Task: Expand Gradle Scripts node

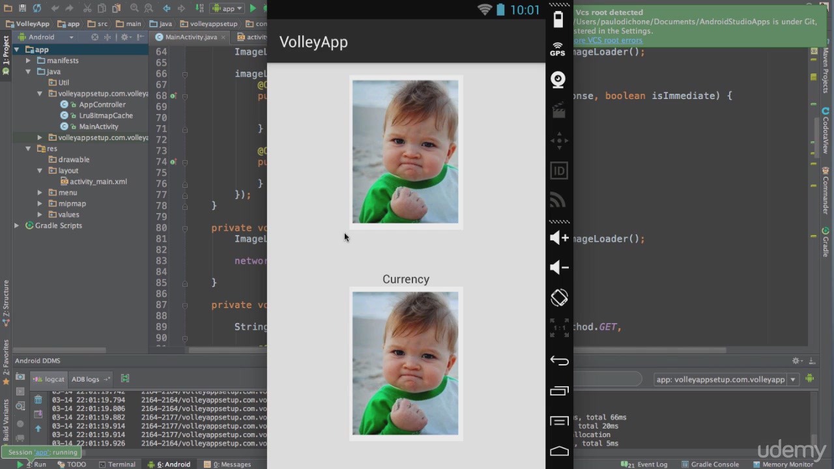Action: coord(16,225)
